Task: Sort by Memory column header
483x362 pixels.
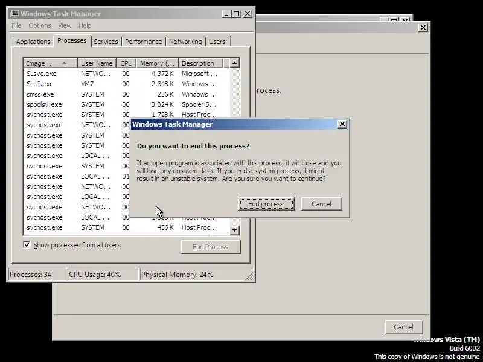Action: 158,63
